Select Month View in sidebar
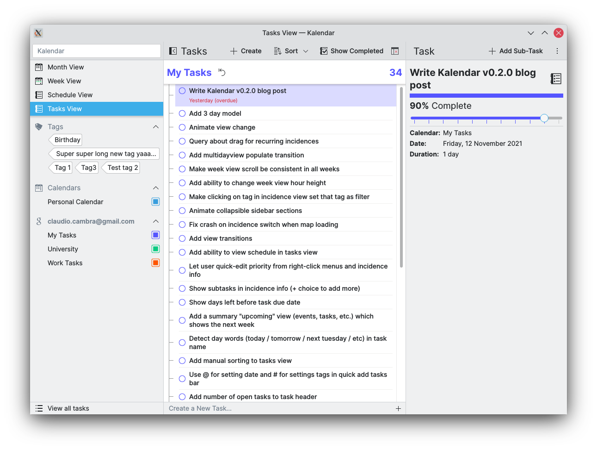The height and width of the screenshot is (450, 597). click(x=97, y=67)
